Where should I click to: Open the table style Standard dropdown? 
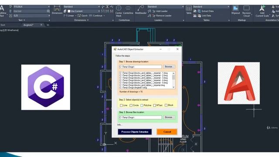pos(228,7)
